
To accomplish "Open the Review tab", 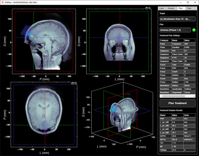I will click(x=171, y=8).
